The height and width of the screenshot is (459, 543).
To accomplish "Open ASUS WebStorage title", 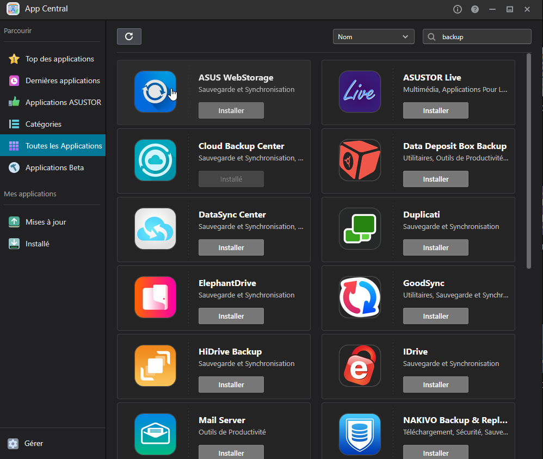I will 236,78.
